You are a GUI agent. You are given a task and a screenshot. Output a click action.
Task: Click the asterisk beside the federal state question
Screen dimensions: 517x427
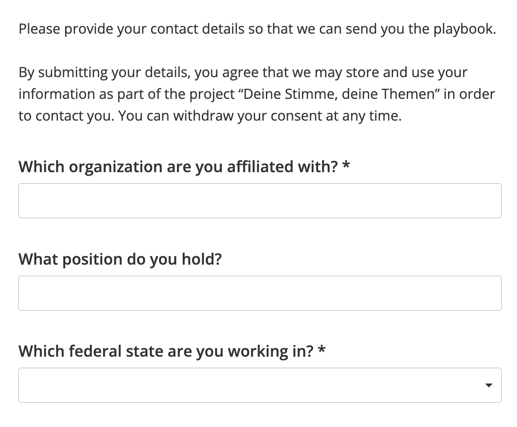pos(322,350)
